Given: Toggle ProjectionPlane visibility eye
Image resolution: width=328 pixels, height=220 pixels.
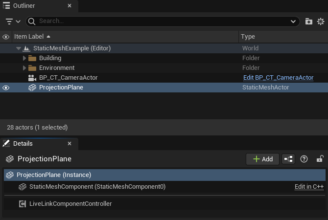Looking at the screenshot, I should coord(6,88).
